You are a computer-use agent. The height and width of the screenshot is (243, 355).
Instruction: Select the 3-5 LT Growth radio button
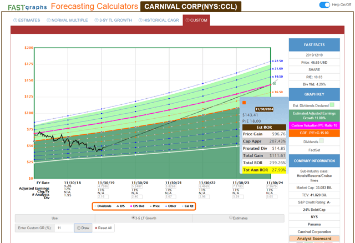pyautogui.click(x=133, y=217)
